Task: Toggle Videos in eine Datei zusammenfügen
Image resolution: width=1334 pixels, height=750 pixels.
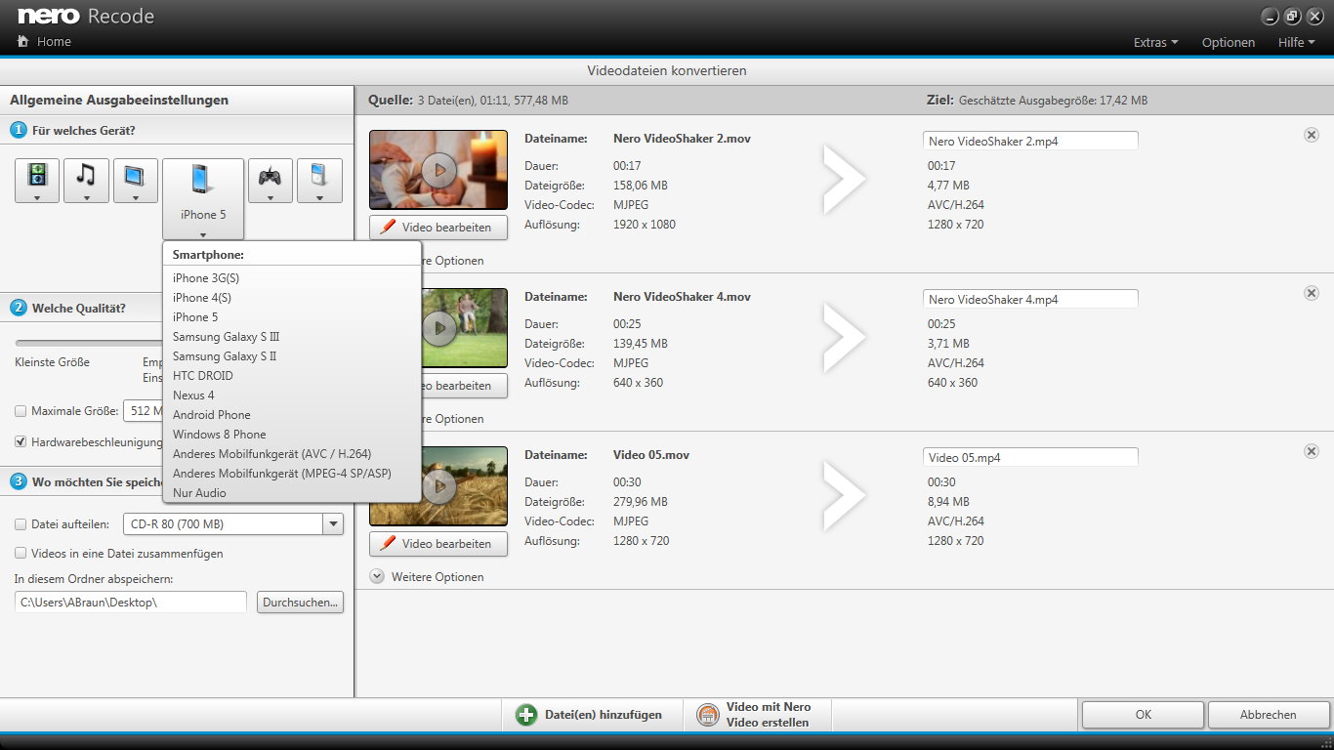Action: (x=21, y=554)
